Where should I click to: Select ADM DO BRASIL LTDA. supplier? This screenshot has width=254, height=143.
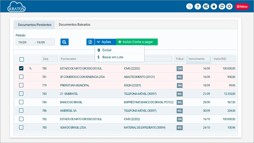tap(73, 128)
